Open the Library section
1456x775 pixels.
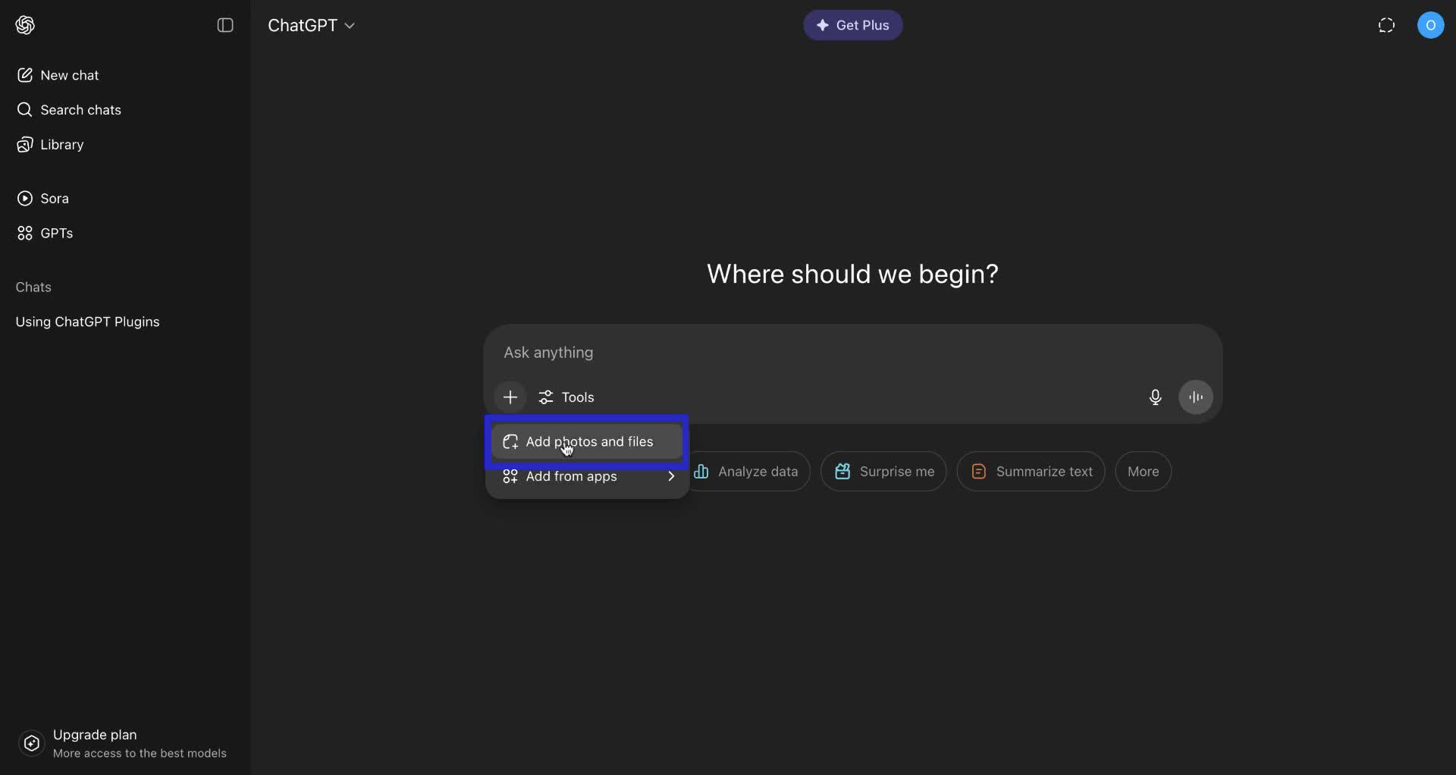pos(61,145)
